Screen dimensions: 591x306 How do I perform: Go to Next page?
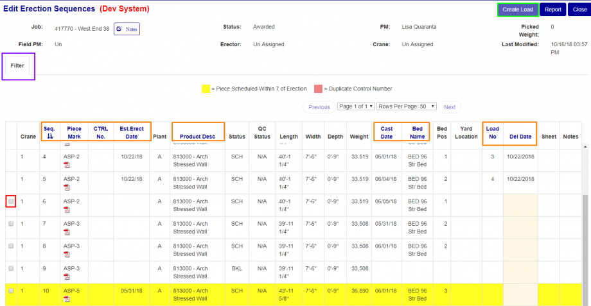click(450, 107)
